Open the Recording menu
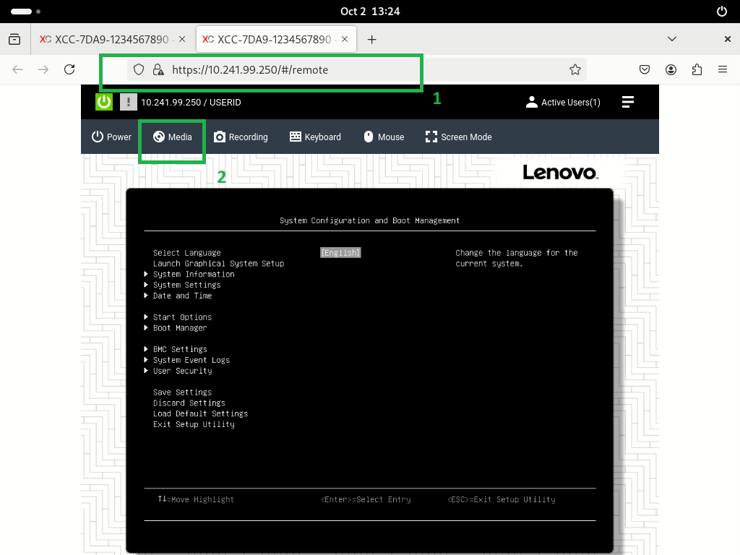The width and height of the screenshot is (740, 555). tap(241, 137)
